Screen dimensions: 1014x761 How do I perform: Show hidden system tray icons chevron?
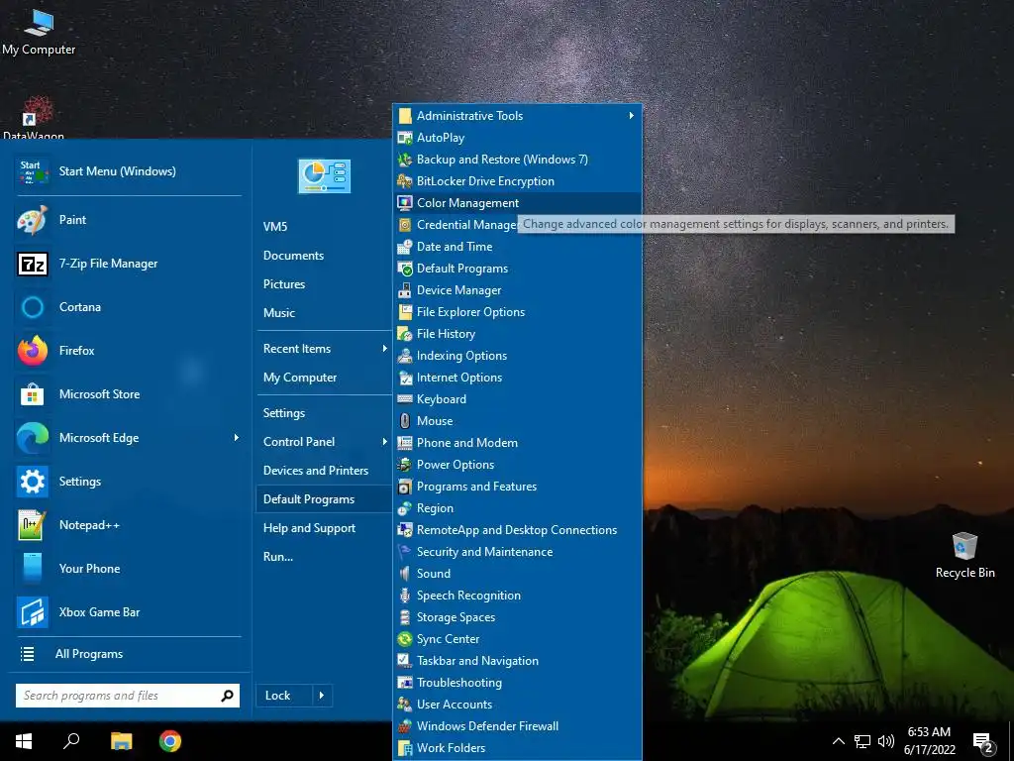point(838,741)
